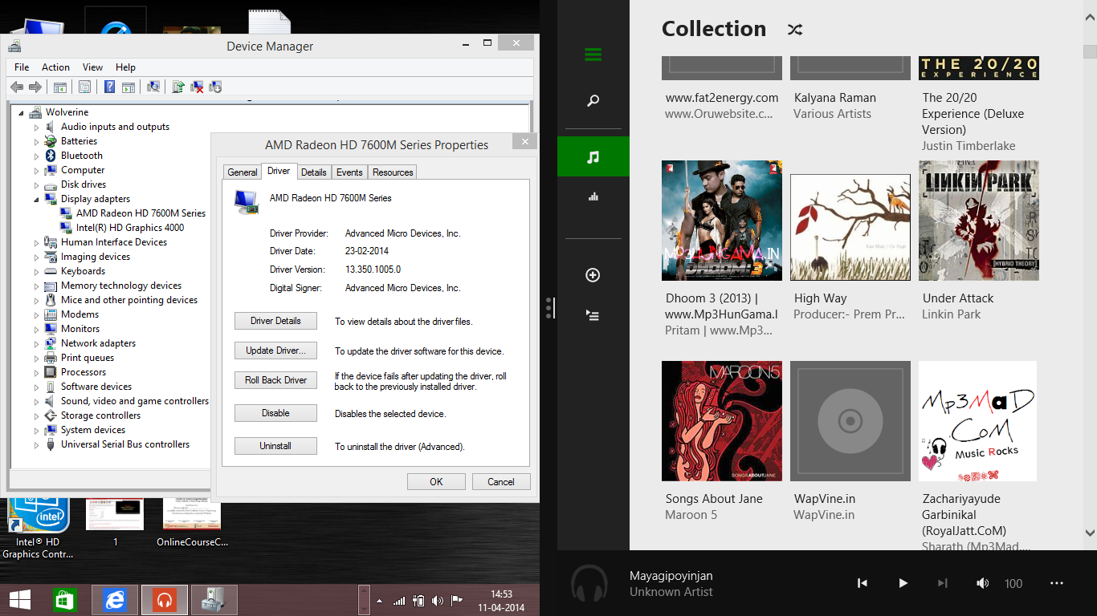
Task: Open the bar chart icon in music sidebar
Action: (593, 196)
